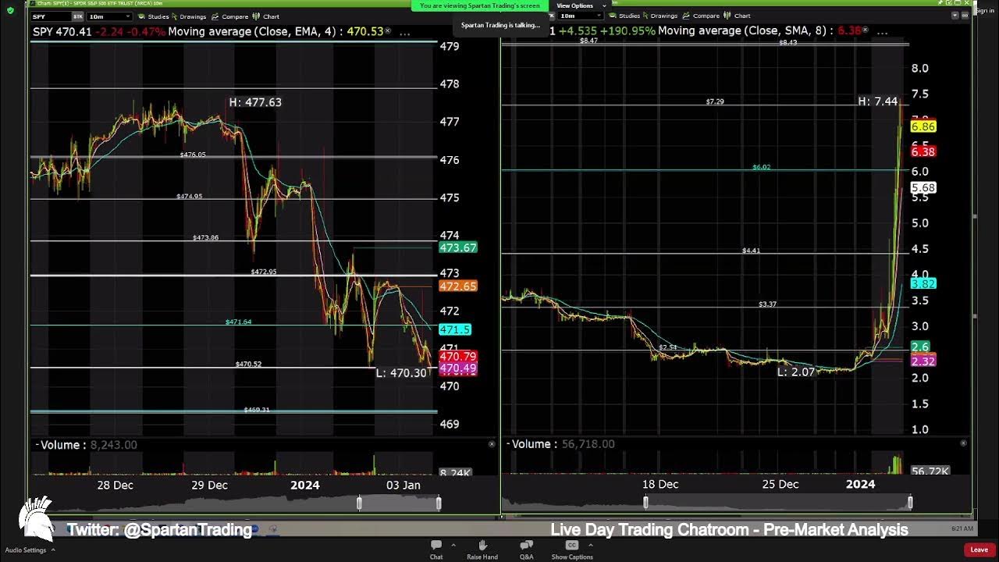The width and height of the screenshot is (999, 562).
Task: Open Drawings in the right chart toolbar
Action: [x=659, y=16]
